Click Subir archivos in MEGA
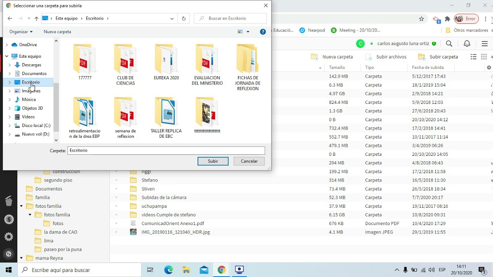Image resolution: width=493 pixels, height=277 pixels. (x=386, y=57)
